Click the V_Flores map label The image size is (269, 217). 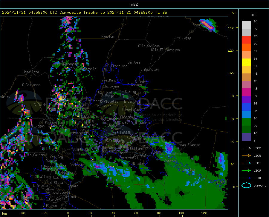point(50,206)
